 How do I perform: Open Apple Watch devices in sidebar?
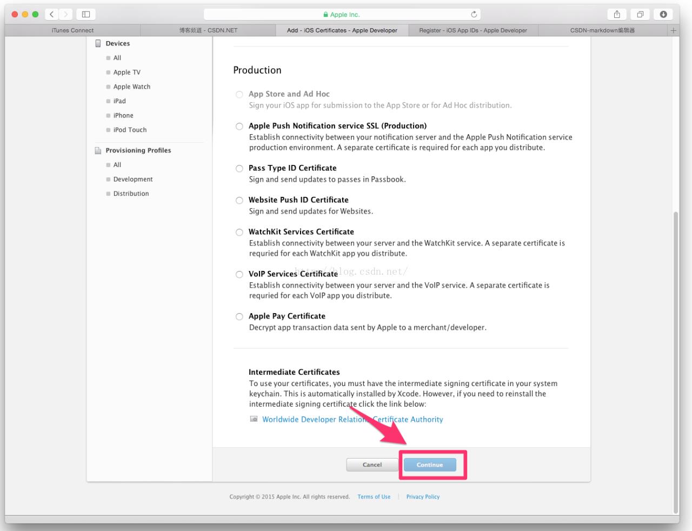pyautogui.click(x=132, y=87)
